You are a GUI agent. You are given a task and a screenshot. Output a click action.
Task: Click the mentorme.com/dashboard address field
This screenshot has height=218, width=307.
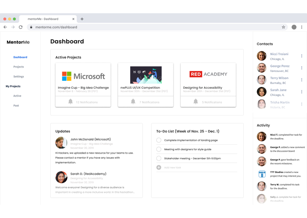(x=157, y=27)
